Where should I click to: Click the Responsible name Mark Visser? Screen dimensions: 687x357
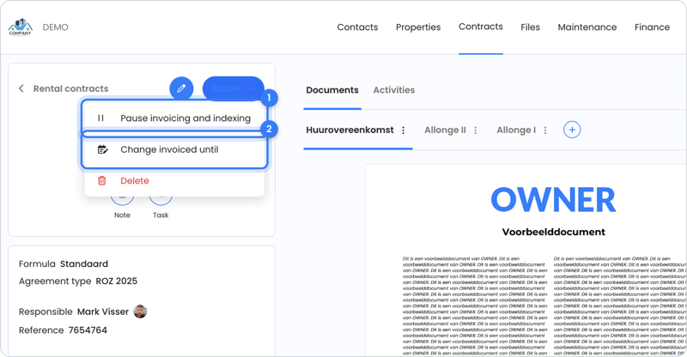[x=103, y=312]
